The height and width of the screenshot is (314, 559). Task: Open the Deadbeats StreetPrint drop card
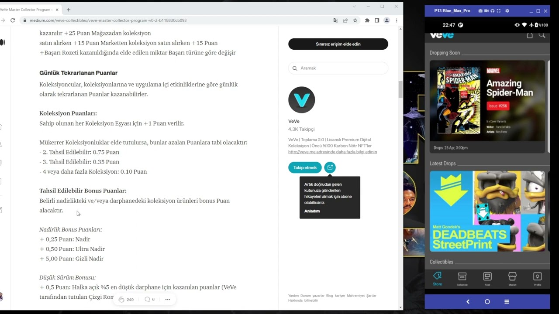click(x=487, y=211)
